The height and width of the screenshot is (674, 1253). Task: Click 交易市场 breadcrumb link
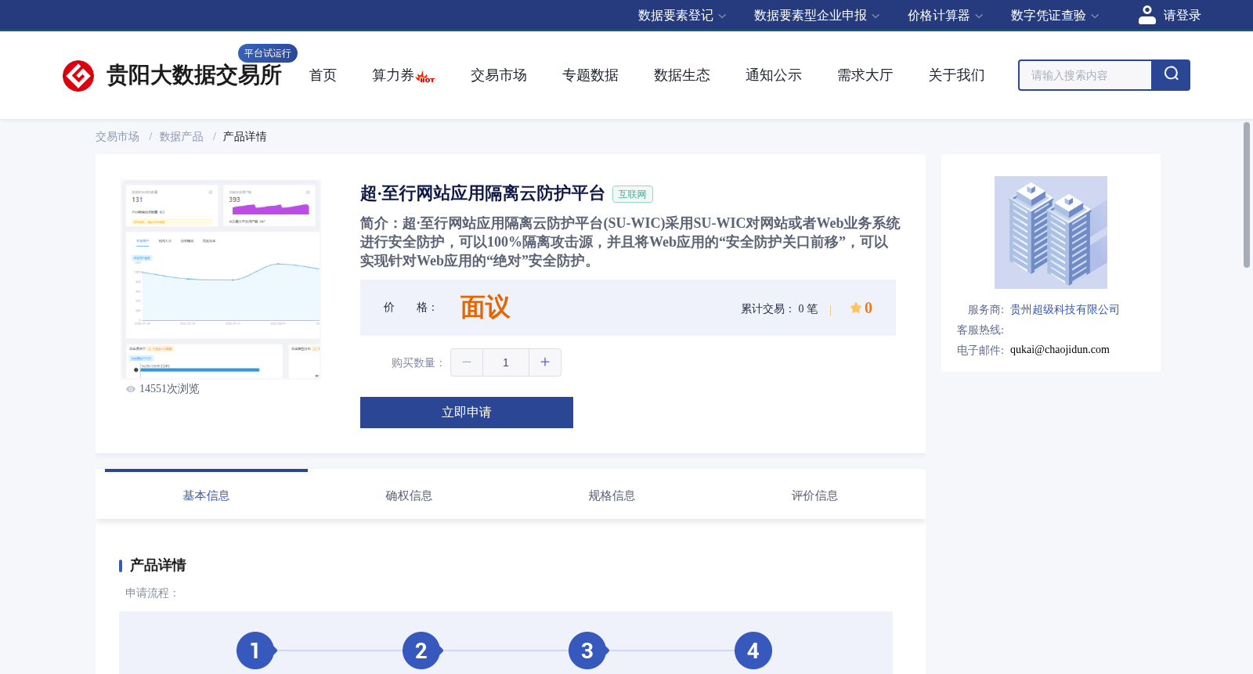click(x=117, y=137)
